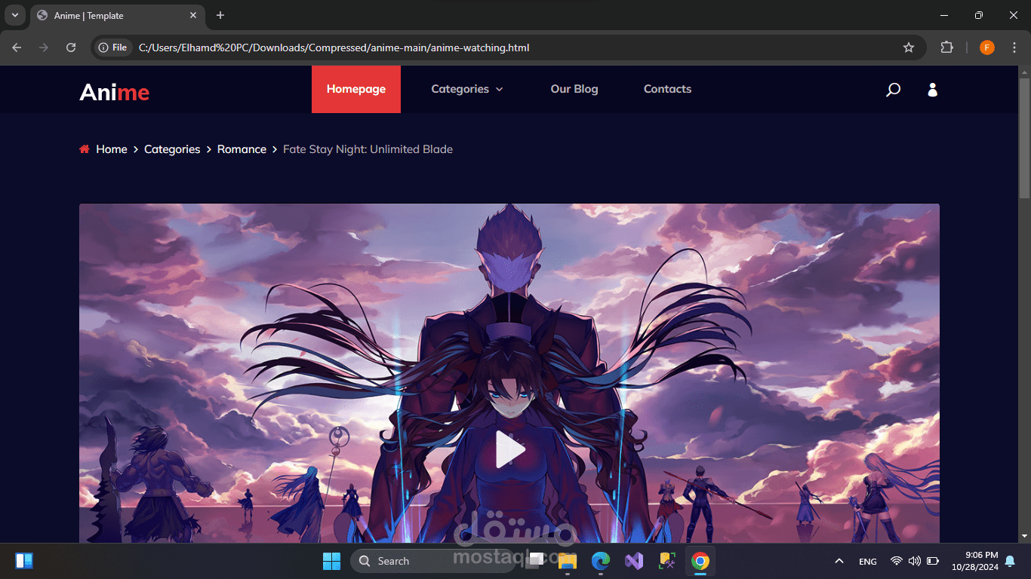The image size is (1031, 579).
Task: Open the notifications bell icon
Action: click(x=1010, y=561)
